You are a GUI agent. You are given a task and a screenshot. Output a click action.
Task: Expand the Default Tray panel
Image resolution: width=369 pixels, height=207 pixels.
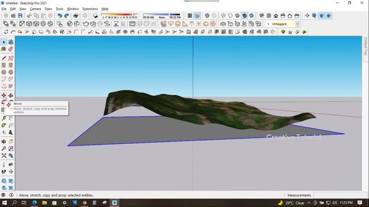coord(366,47)
